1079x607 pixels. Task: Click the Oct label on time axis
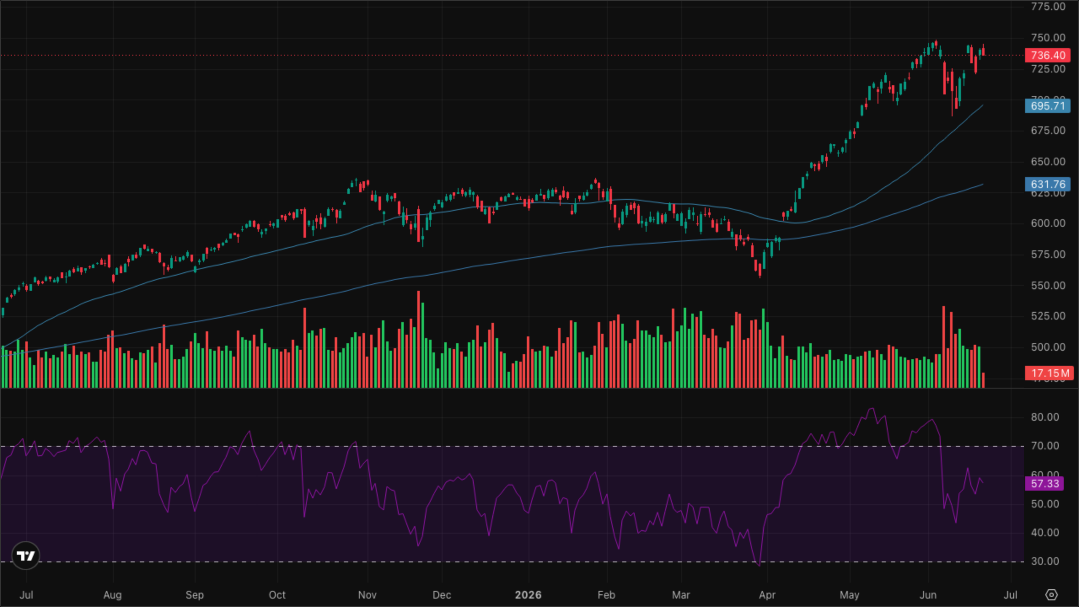277,595
